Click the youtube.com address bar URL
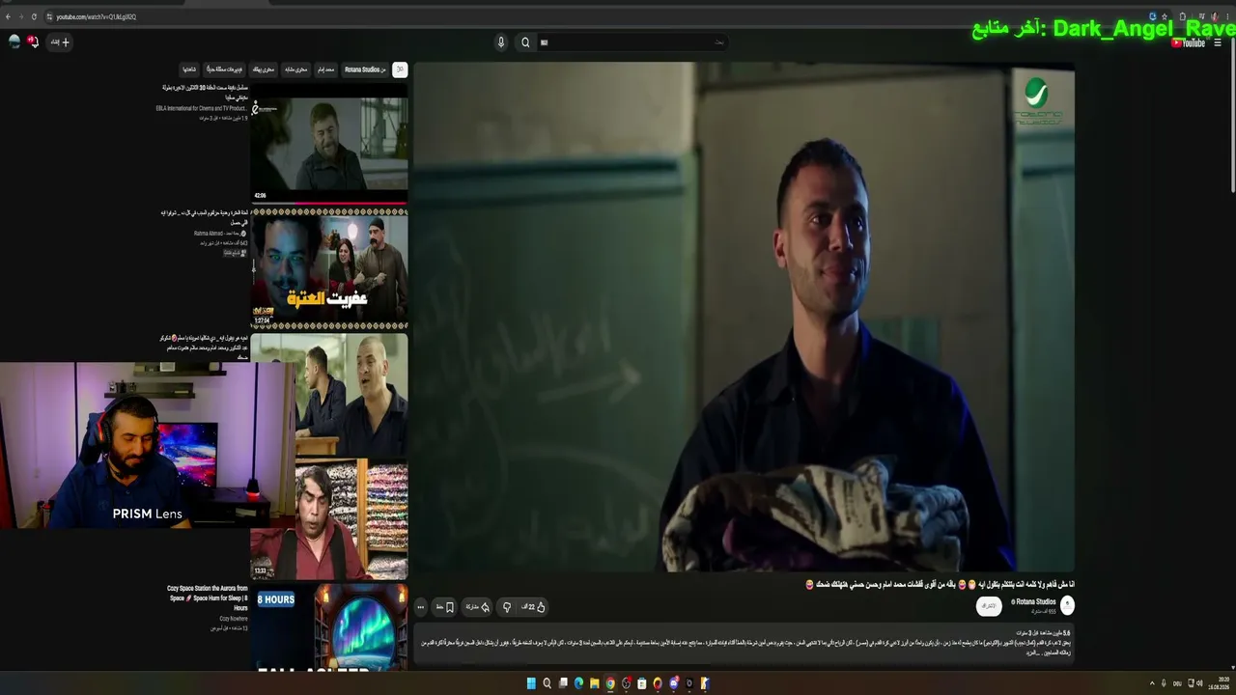The height and width of the screenshot is (695, 1236). [96, 16]
